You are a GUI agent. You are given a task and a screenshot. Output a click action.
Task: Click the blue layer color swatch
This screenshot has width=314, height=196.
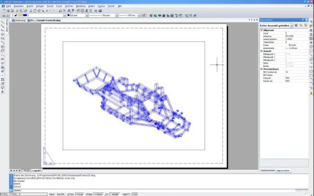(x=25, y=15)
